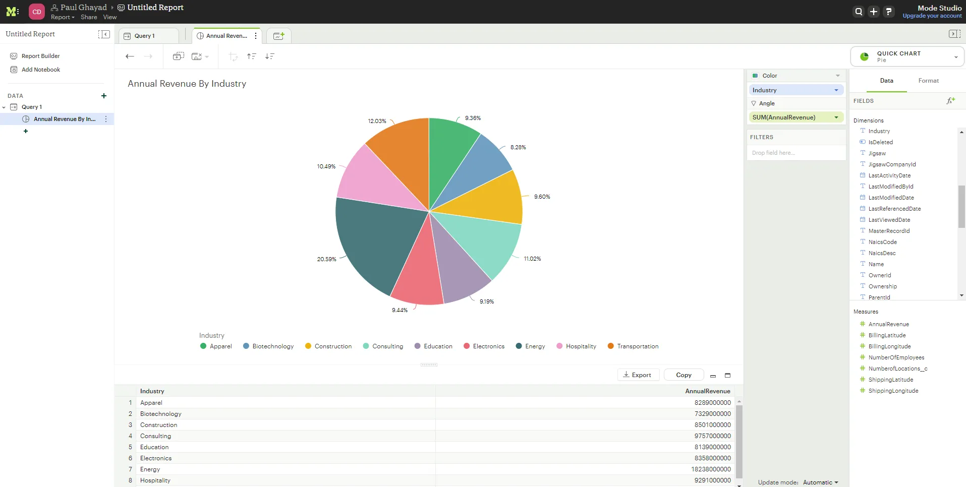The width and height of the screenshot is (966, 487).
Task: Add a calculated field with fx icon
Action: pyautogui.click(x=950, y=101)
